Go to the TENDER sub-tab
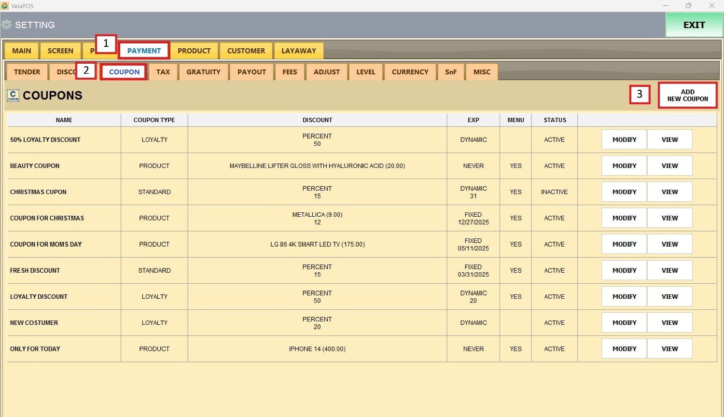This screenshot has width=724, height=417. click(27, 72)
